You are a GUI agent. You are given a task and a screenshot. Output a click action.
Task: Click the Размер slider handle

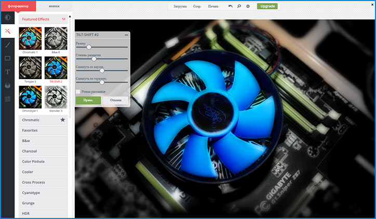(x=89, y=47)
